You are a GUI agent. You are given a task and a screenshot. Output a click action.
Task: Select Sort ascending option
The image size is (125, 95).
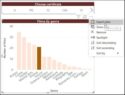click(x=106, y=48)
